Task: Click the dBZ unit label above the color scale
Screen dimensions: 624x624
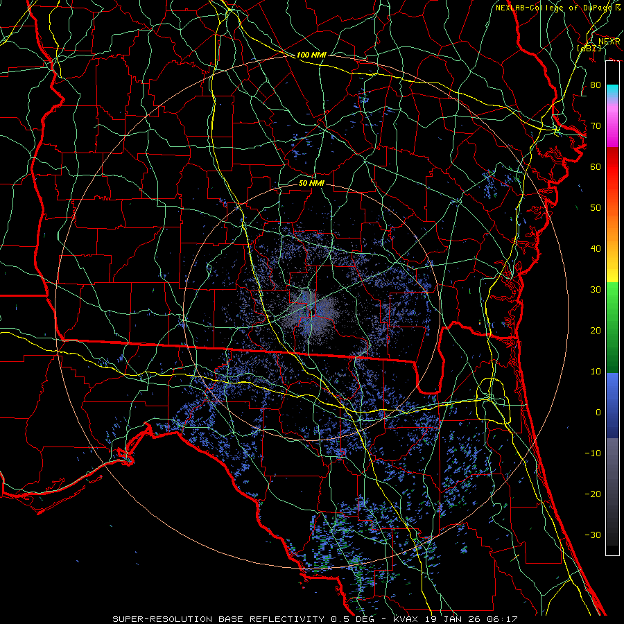Action: click(589, 48)
